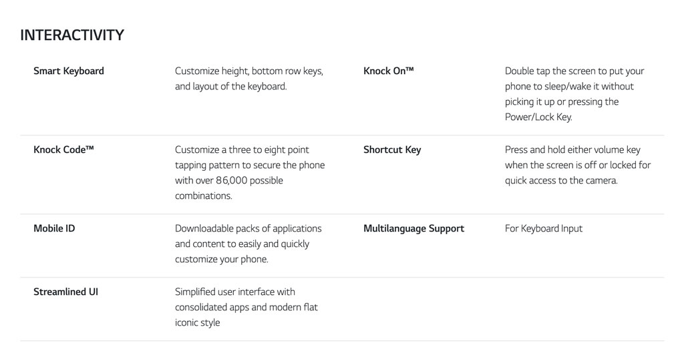Click the 'Double tap the screen' description

[574, 71]
